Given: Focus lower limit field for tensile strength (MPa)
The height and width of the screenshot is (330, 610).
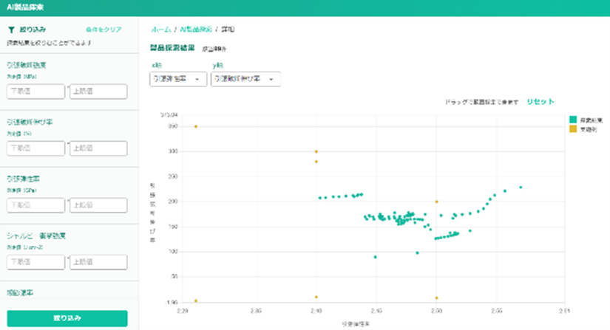Looking at the screenshot, I should [x=35, y=92].
